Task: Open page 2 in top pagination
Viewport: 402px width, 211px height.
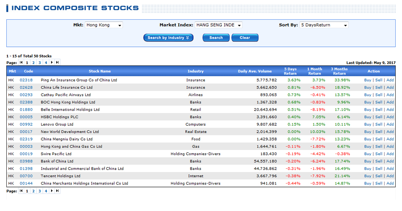Action: 33,62
